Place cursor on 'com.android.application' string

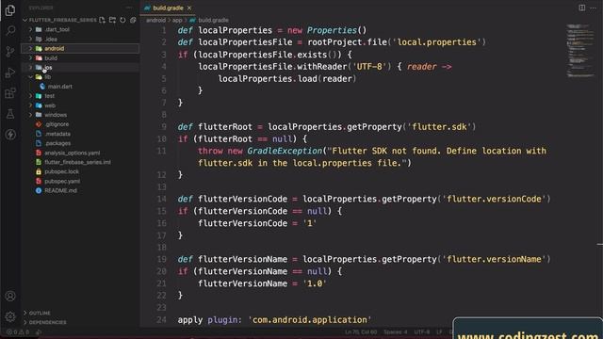click(x=310, y=320)
